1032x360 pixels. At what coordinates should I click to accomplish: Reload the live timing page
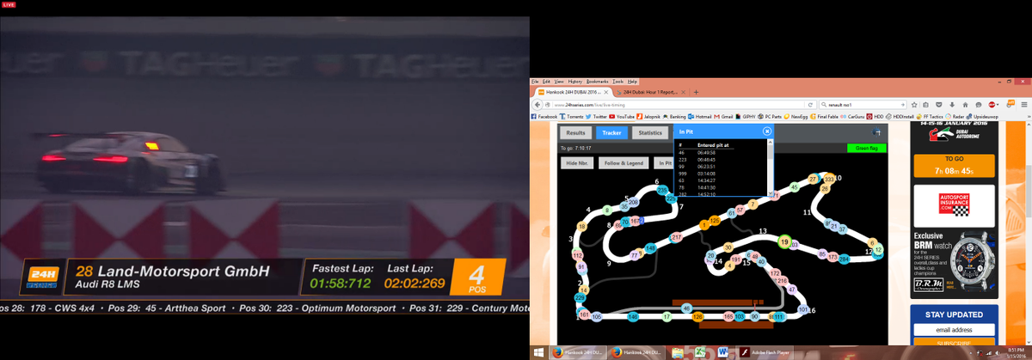[810, 105]
